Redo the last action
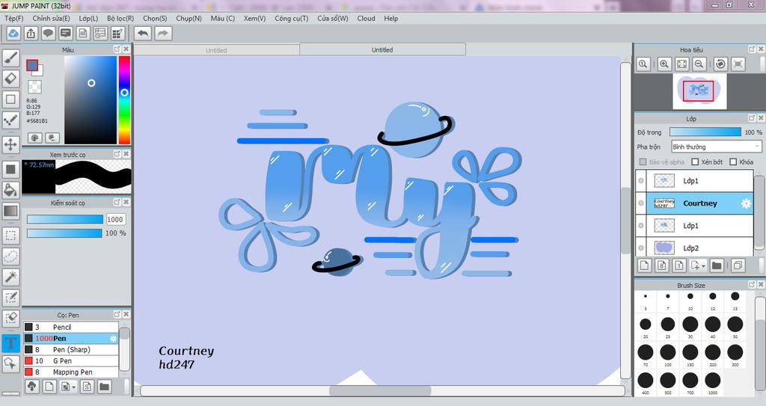This screenshot has width=766, height=406. [163, 33]
